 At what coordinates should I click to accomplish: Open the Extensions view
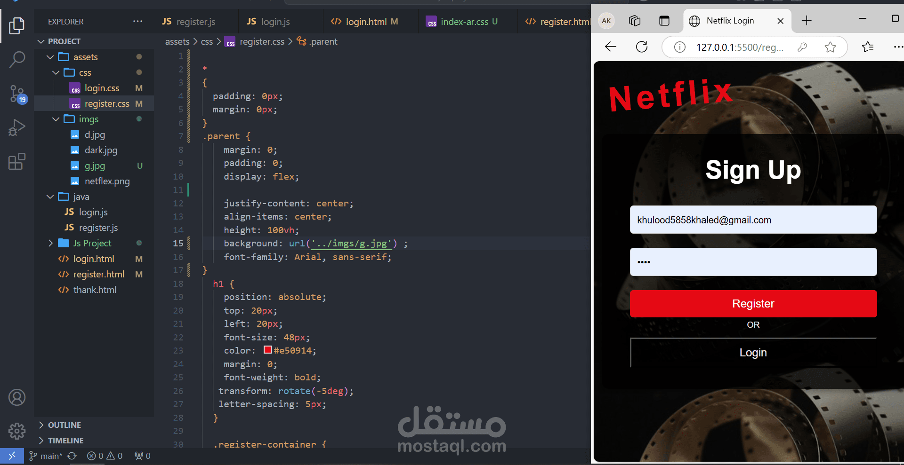pos(17,162)
